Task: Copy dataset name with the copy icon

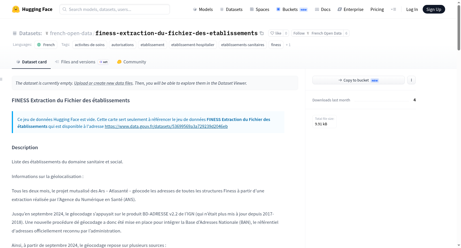Action: [x=262, y=33]
